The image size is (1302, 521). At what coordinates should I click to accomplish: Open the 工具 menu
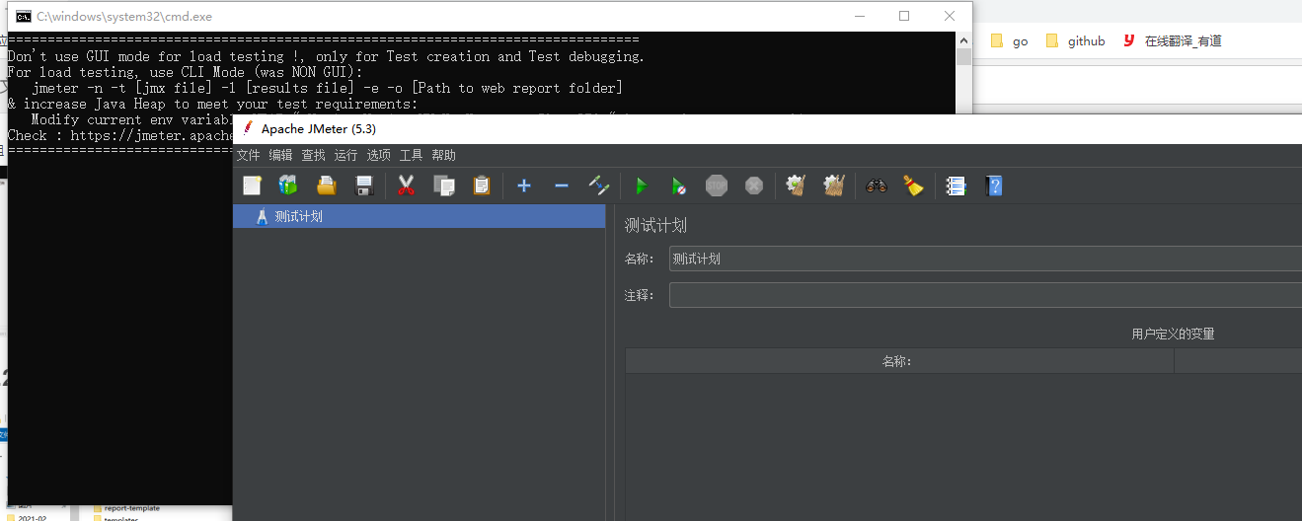pos(412,155)
